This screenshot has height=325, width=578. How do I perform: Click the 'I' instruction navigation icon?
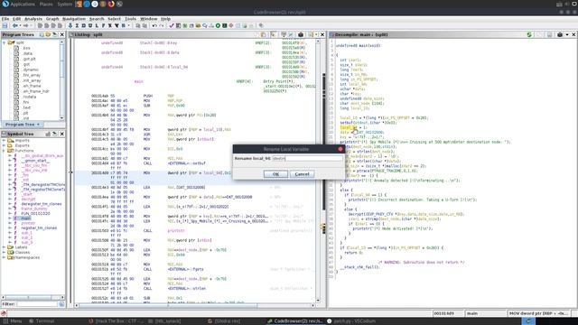click(x=77, y=26)
